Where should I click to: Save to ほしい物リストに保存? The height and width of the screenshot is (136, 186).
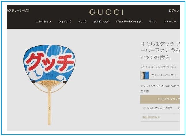coord(159,108)
